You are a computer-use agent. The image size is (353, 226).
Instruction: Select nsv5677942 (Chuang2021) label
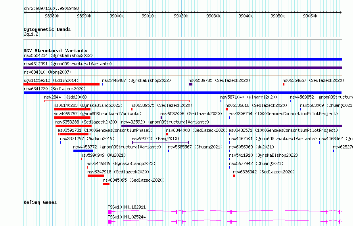point(256,163)
